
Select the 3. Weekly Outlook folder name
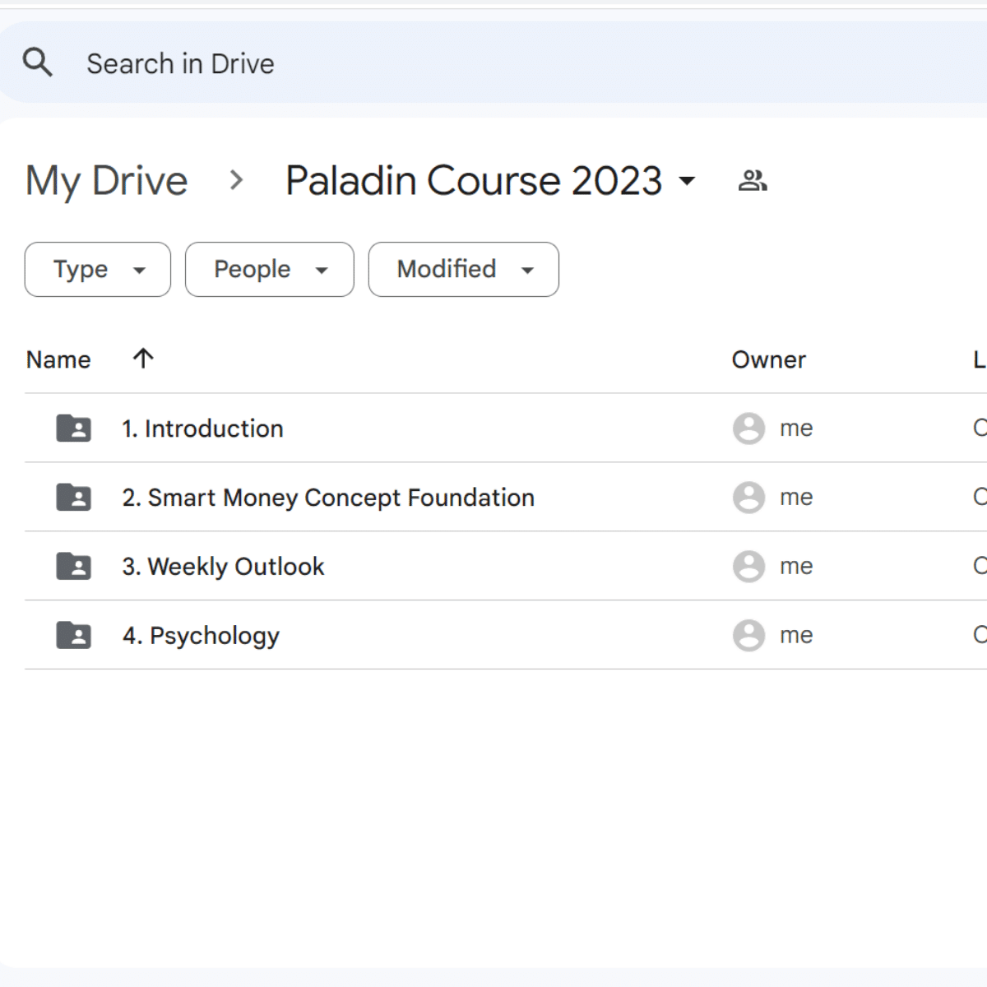223,567
